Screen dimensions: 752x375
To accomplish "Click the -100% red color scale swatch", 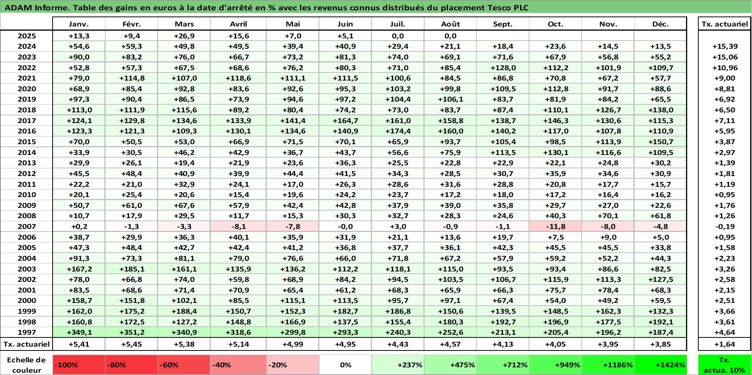I will (x=79, y=365).
